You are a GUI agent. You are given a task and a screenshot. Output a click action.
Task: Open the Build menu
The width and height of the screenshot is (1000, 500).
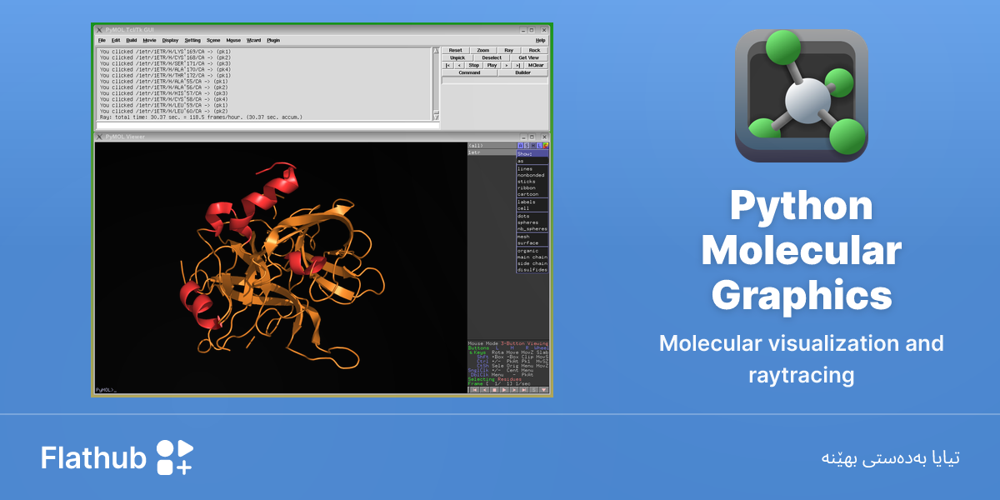pyautogui.click(x=132, y=40)
